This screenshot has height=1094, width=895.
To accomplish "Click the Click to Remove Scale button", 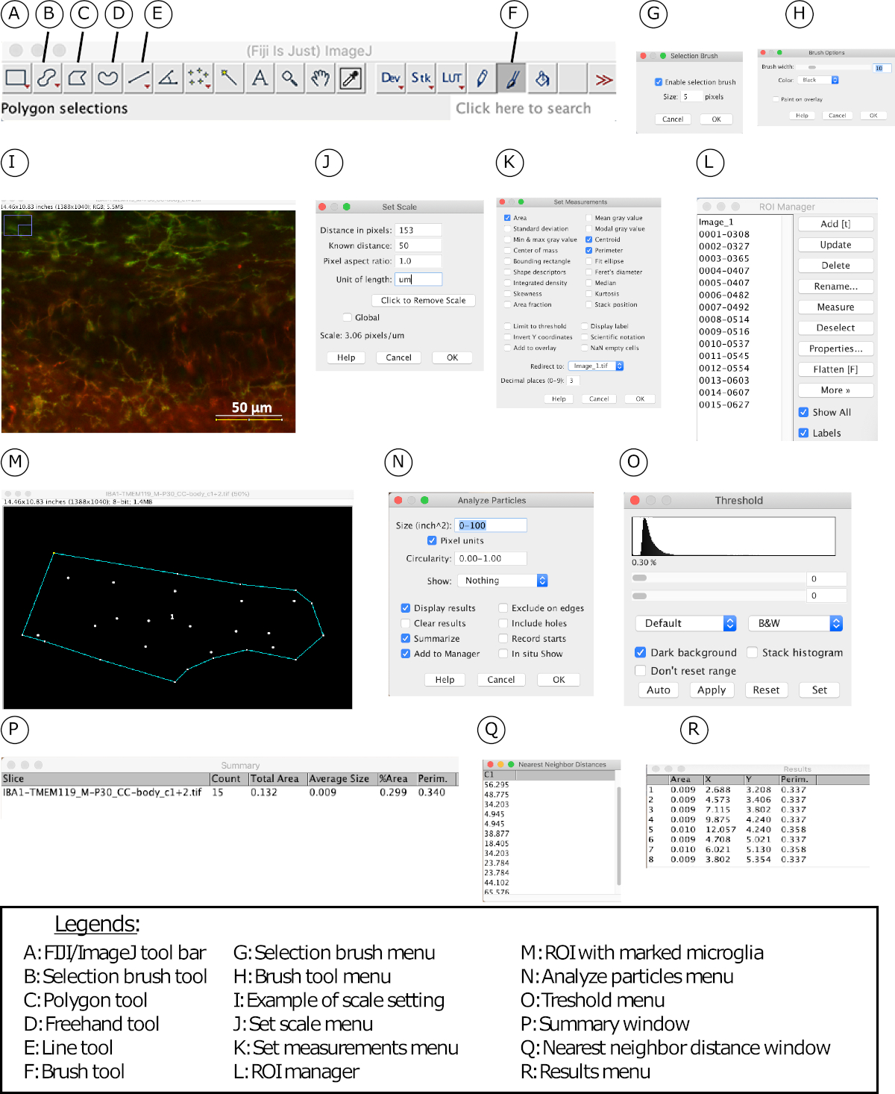I will [423, 300].
